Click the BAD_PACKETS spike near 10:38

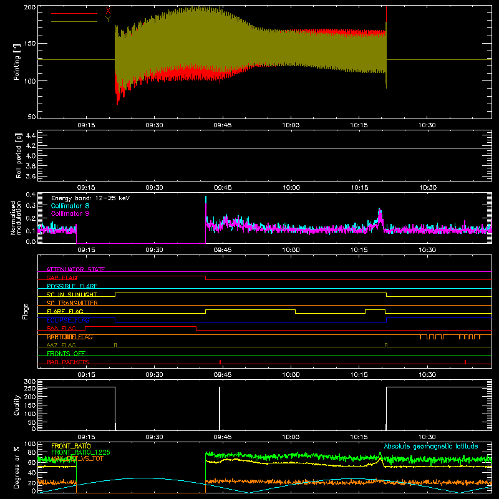(465, 362)
